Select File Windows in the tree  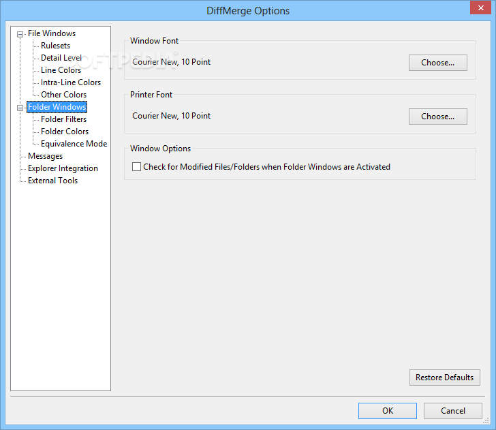[x=52, y=33]
